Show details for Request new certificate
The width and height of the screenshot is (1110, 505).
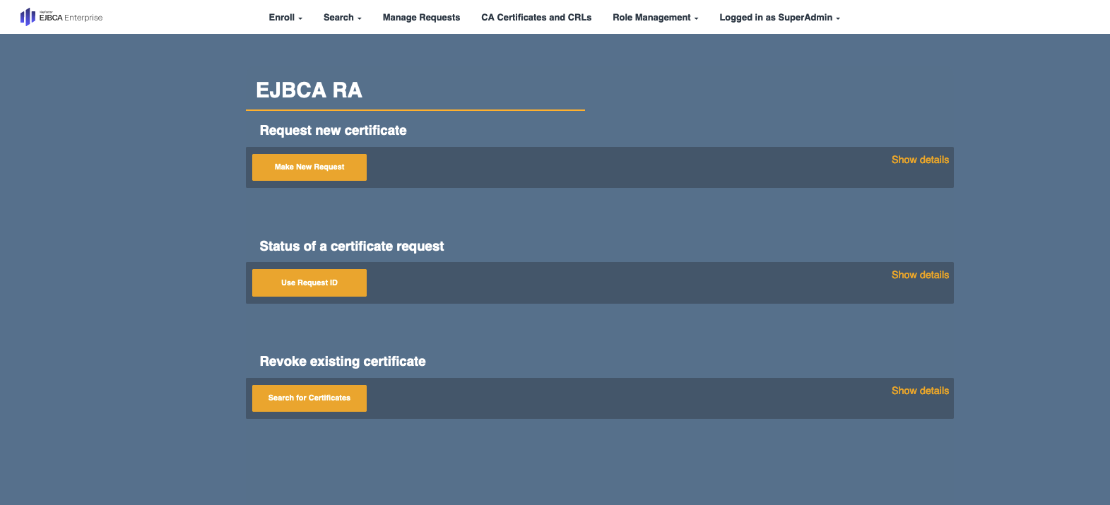[x=920, y=160]
